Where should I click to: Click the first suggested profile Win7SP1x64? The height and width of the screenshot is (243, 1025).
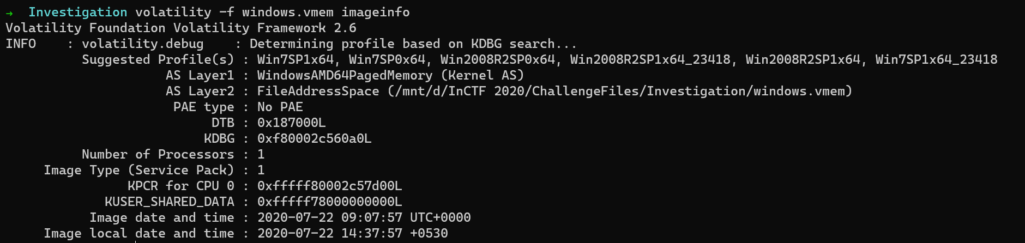pos(295,59)
